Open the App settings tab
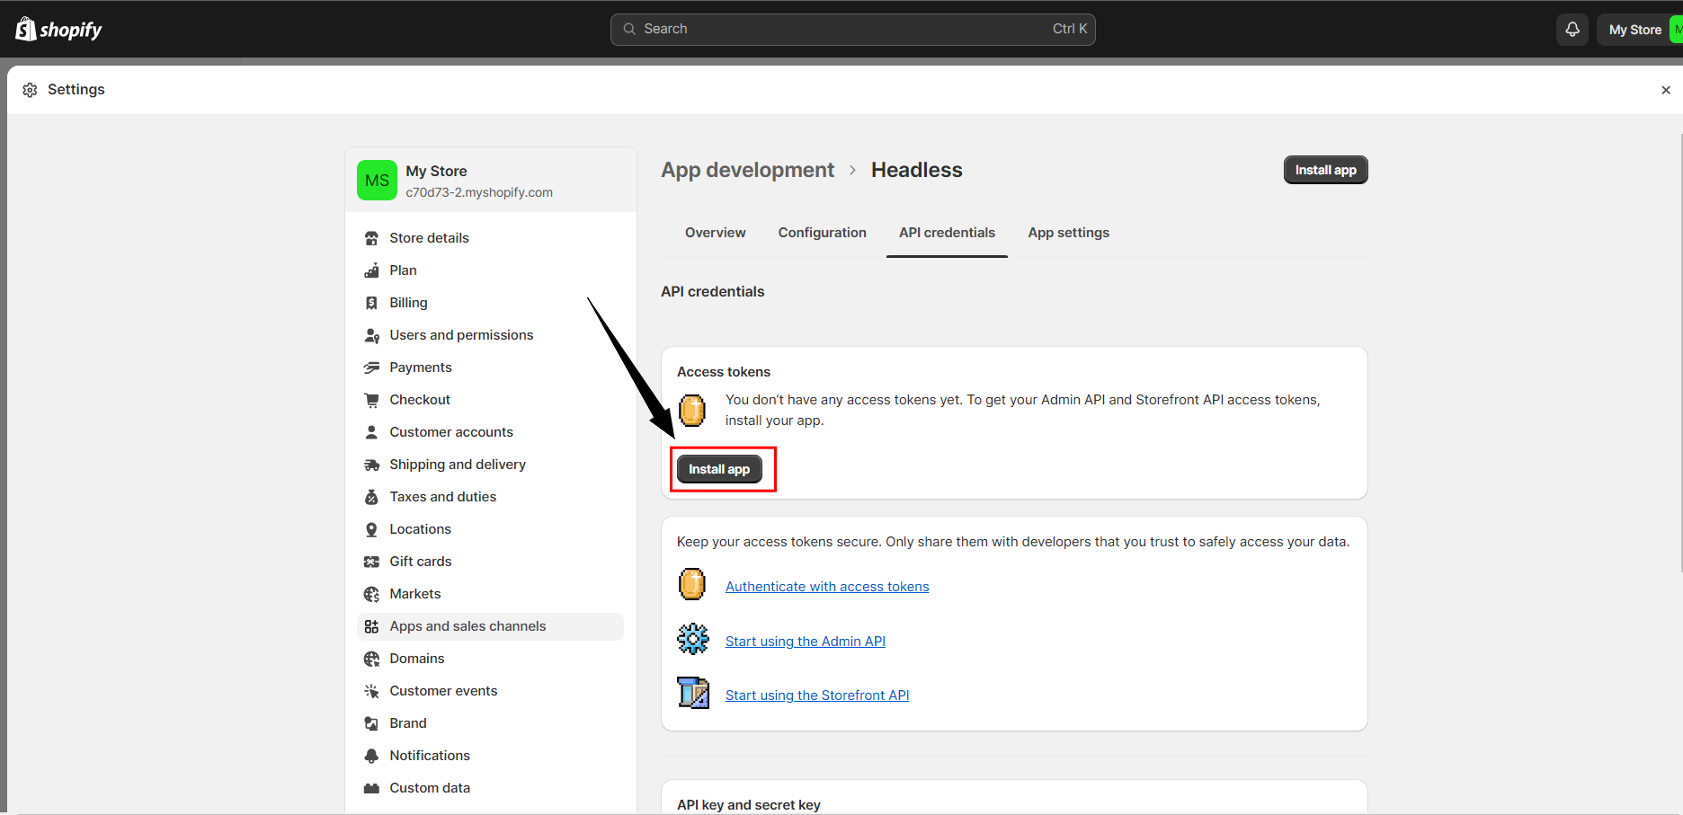This screenshot has width=1683, height=815. coord(1068,233)
